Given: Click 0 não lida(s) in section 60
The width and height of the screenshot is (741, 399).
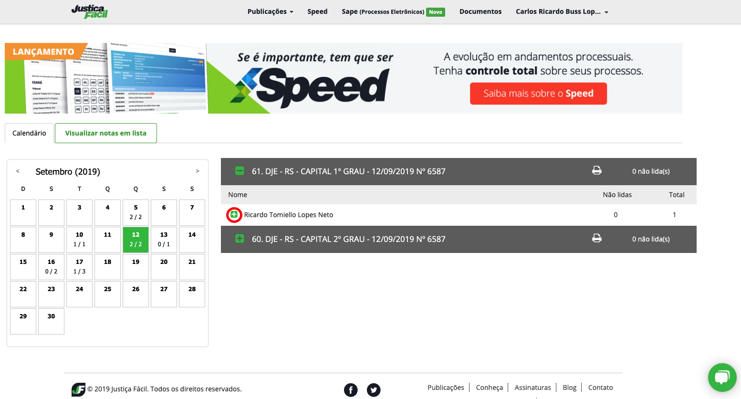Looking at the screenshot, I should pyautogui.click(x=651, y=239).
